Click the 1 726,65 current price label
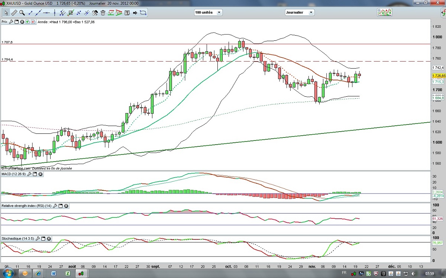This screenshot has width=446, height=278. pos(439,76)
